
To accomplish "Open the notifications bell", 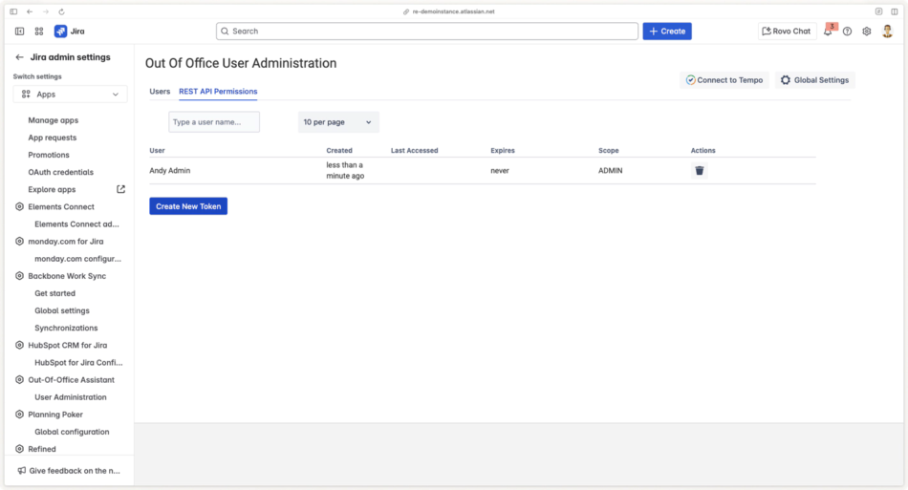I will point(828,32).
